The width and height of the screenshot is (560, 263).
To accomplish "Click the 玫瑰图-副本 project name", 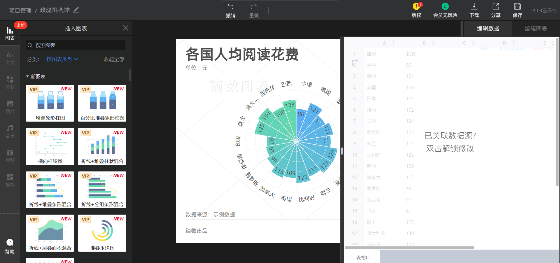I will [55, 10].
